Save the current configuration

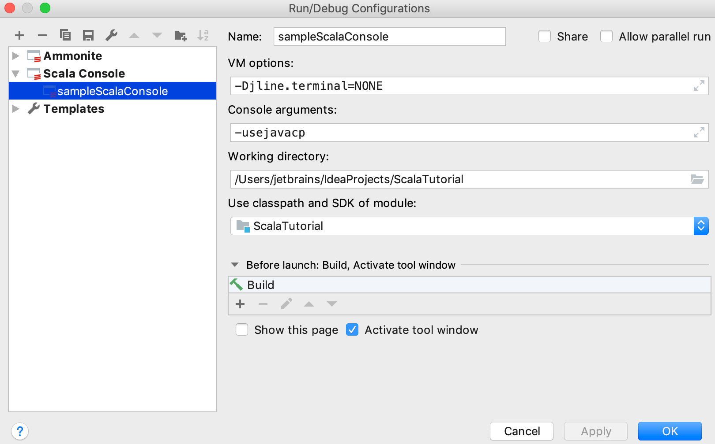pyautogui.click(x=88, y=35)
